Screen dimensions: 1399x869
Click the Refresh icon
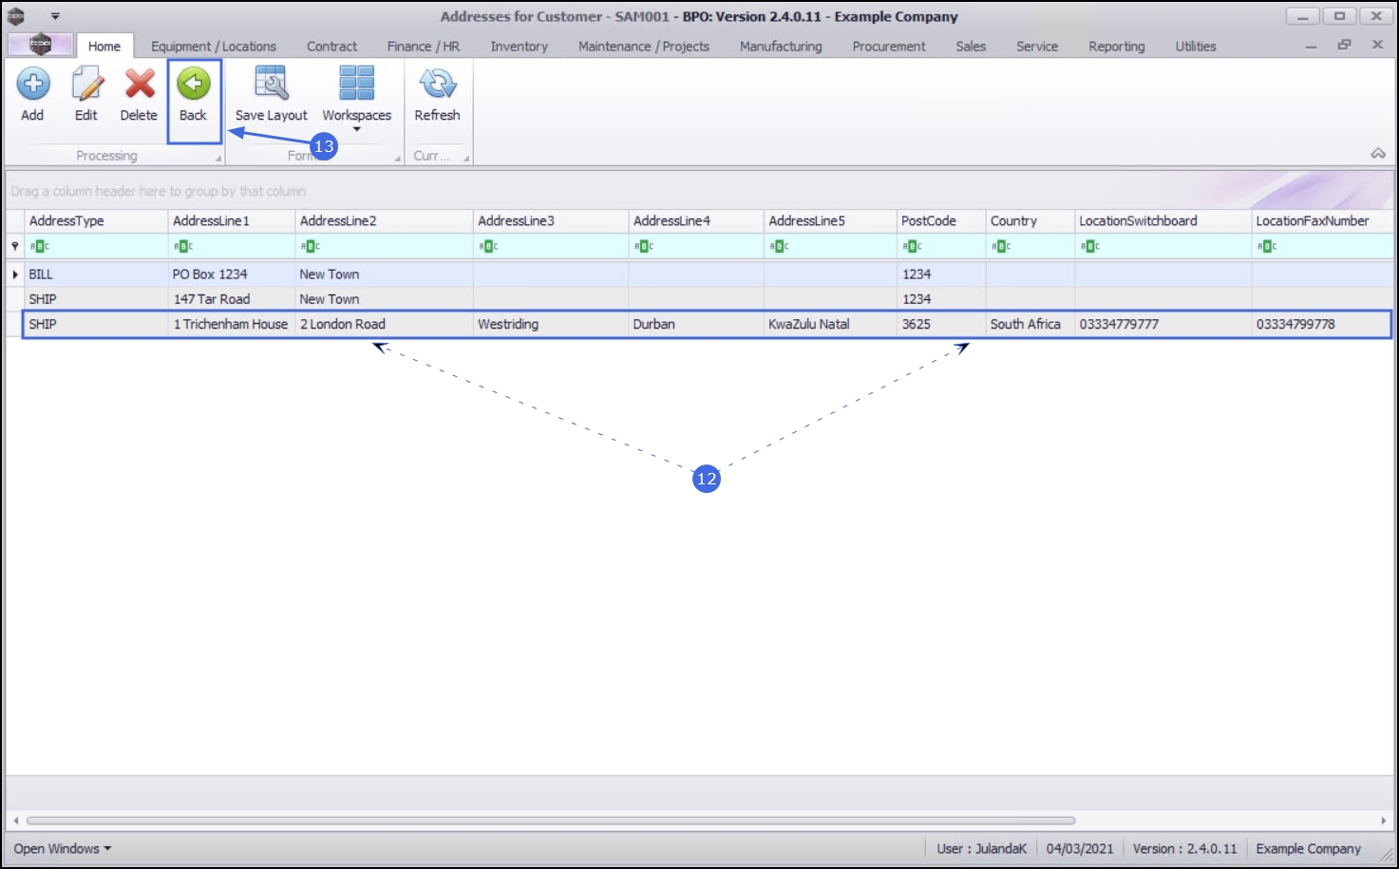[438, 85]
